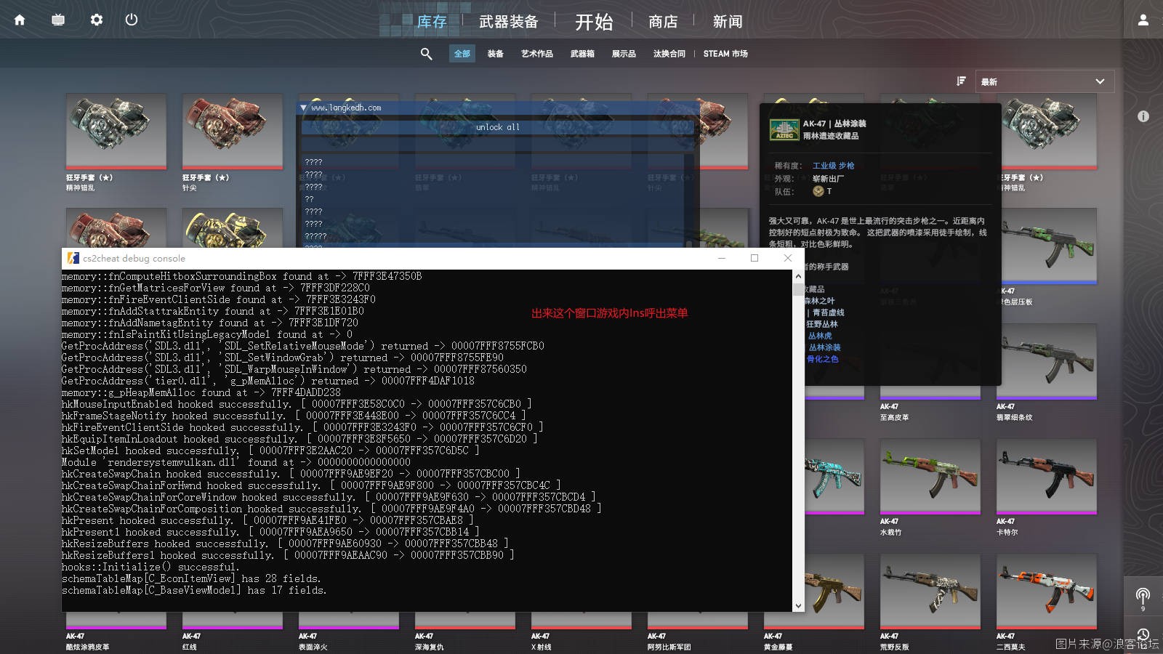Click 丛林虎 in tooltip collection list
The image size is (1163, 654).
pyautogui.click(x=820, y=336)
